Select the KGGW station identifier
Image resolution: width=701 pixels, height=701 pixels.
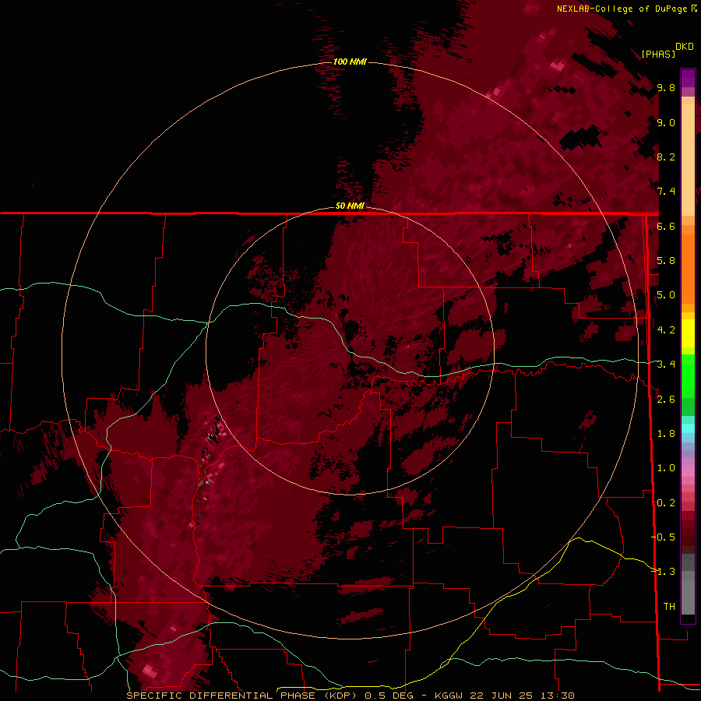click(449, 696)
